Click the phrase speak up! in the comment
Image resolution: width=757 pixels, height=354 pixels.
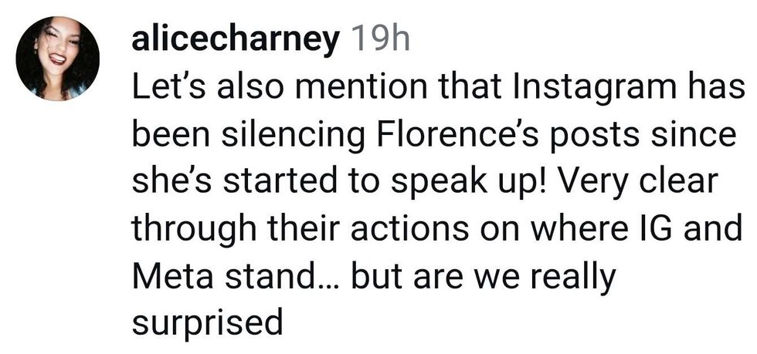470,184
